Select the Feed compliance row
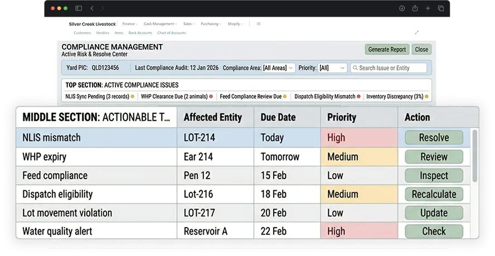495x256 pixels. click(243, 175)
